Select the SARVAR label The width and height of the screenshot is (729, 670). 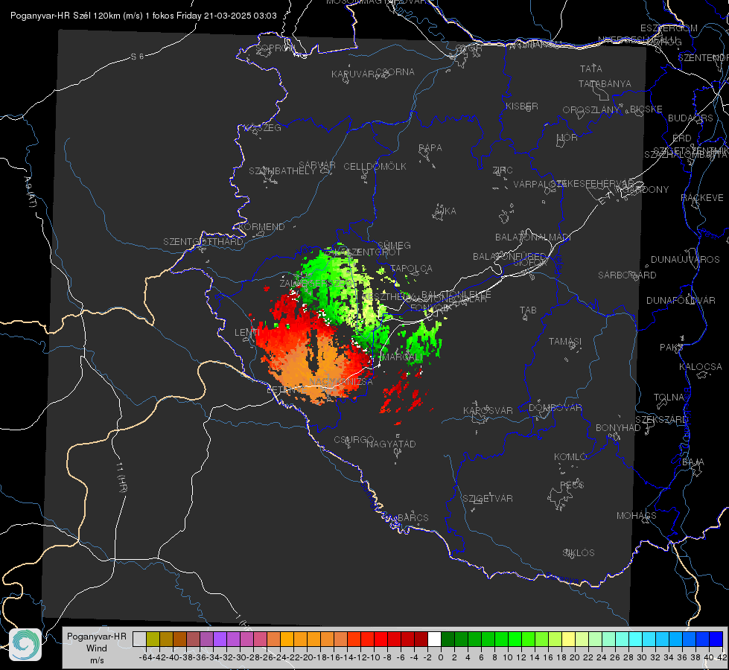pos(317,165)
